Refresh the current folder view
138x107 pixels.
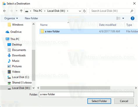[x=84, y=11]
